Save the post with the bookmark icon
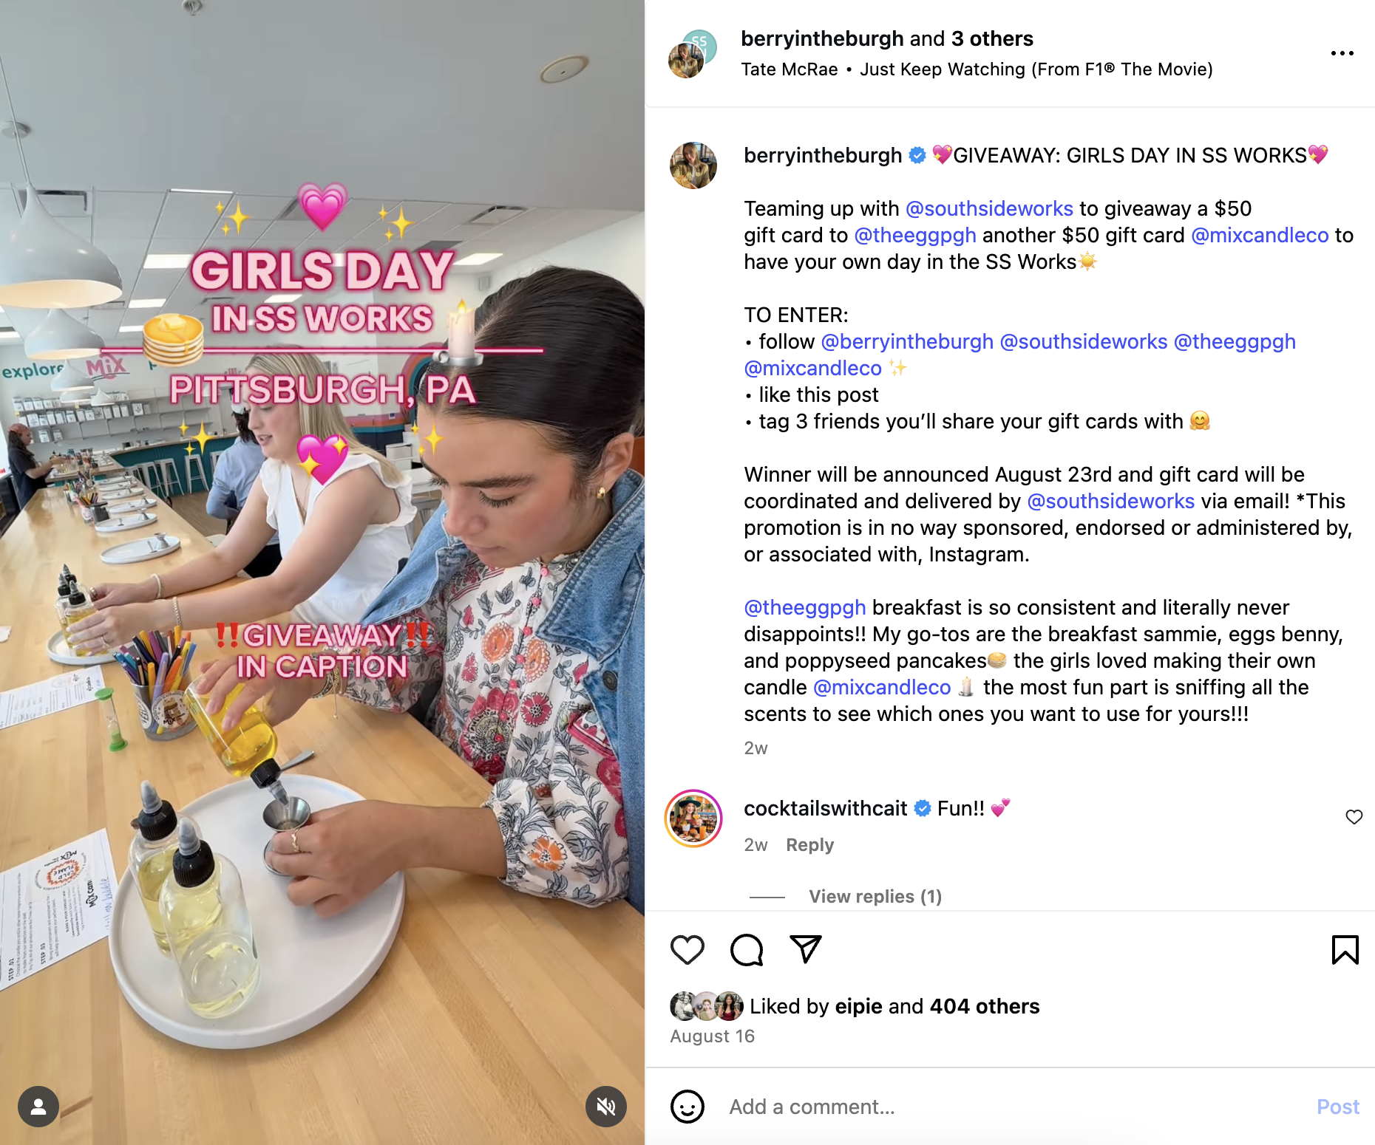This screenshot has width=1375, height=1145. (x=1345, y=949)
